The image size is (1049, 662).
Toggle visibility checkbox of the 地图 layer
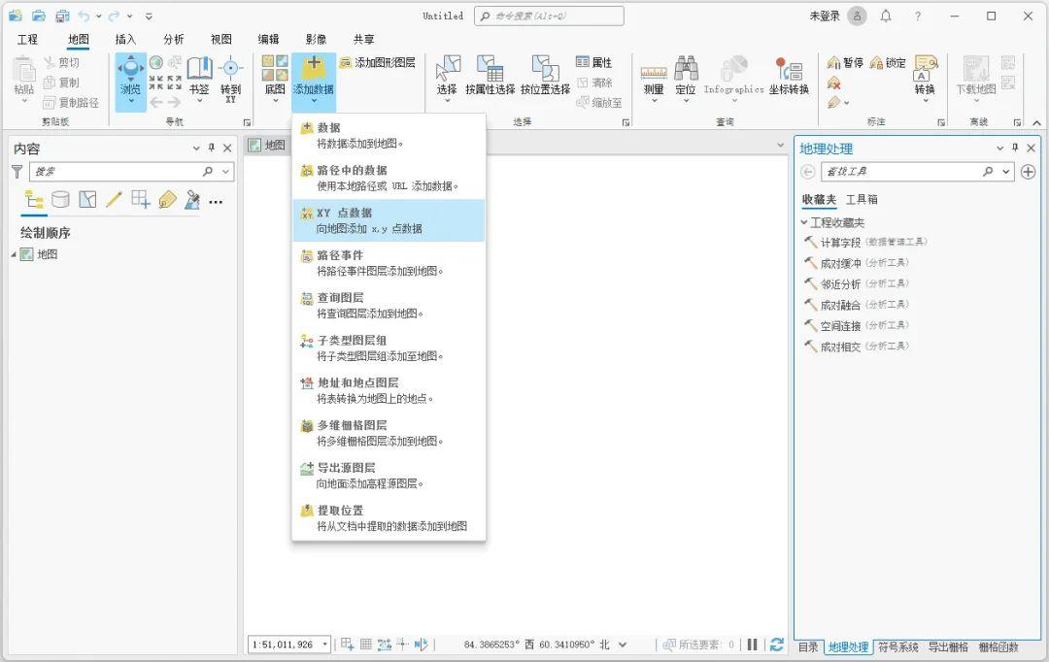coord(24,254)
